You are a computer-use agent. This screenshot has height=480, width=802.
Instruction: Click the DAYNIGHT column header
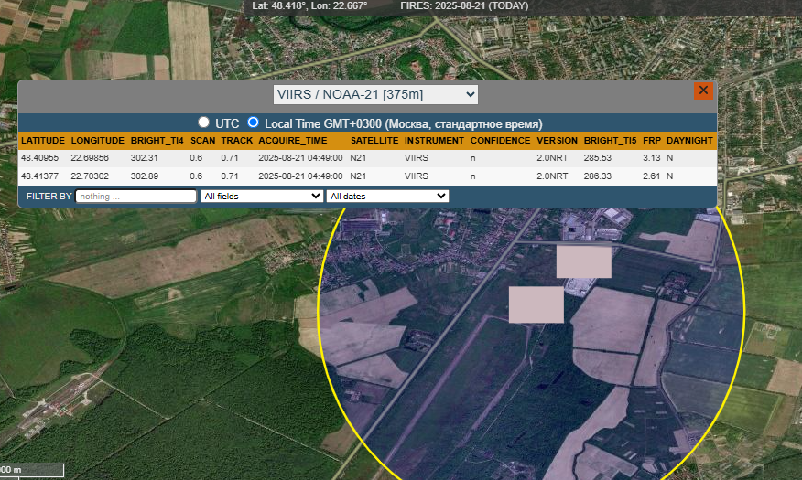coord(689,141)
